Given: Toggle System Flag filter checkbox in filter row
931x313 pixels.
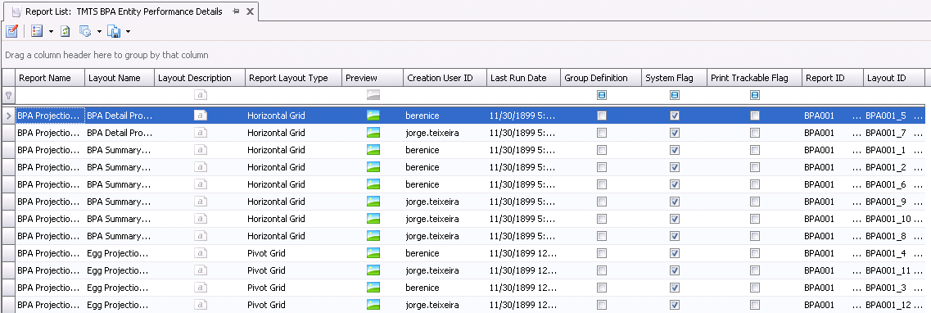Looking at the screenshot, I should pos(675,95).
